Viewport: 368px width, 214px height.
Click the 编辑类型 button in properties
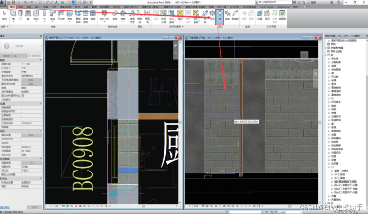(x=35, y=56)
